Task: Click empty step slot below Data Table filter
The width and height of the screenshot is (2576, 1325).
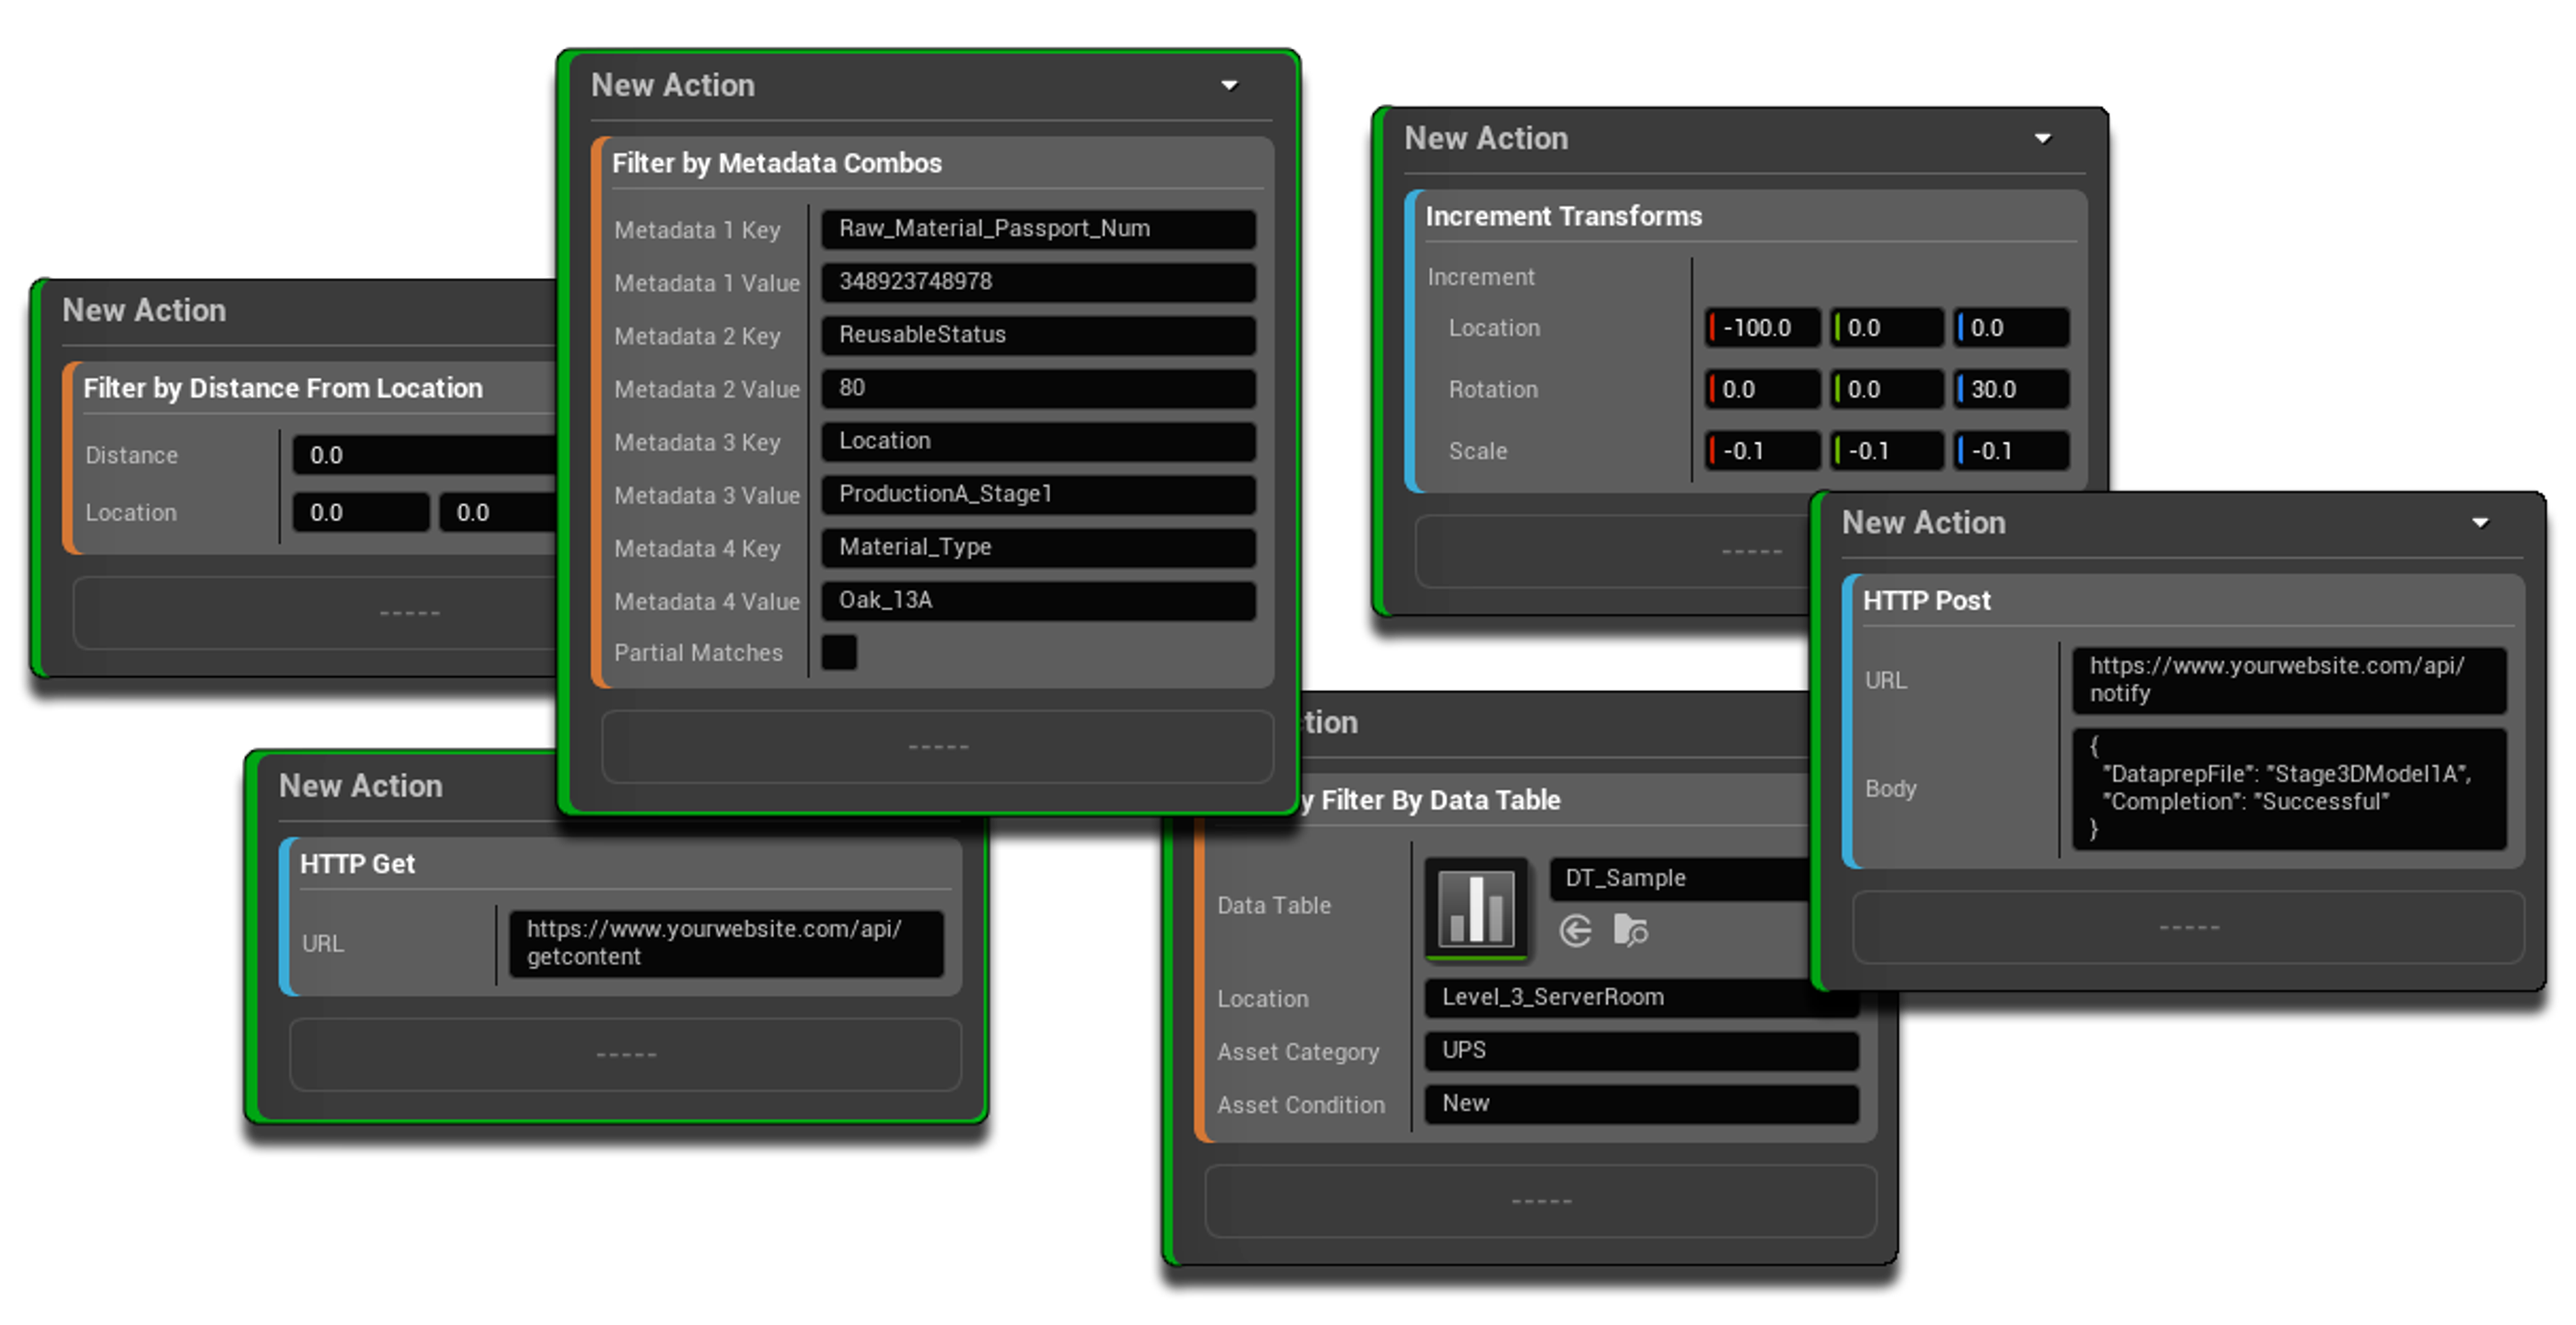Action: (1540, 1200)
